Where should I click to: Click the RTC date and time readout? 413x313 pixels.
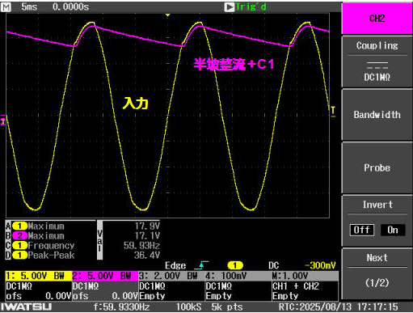338,307
